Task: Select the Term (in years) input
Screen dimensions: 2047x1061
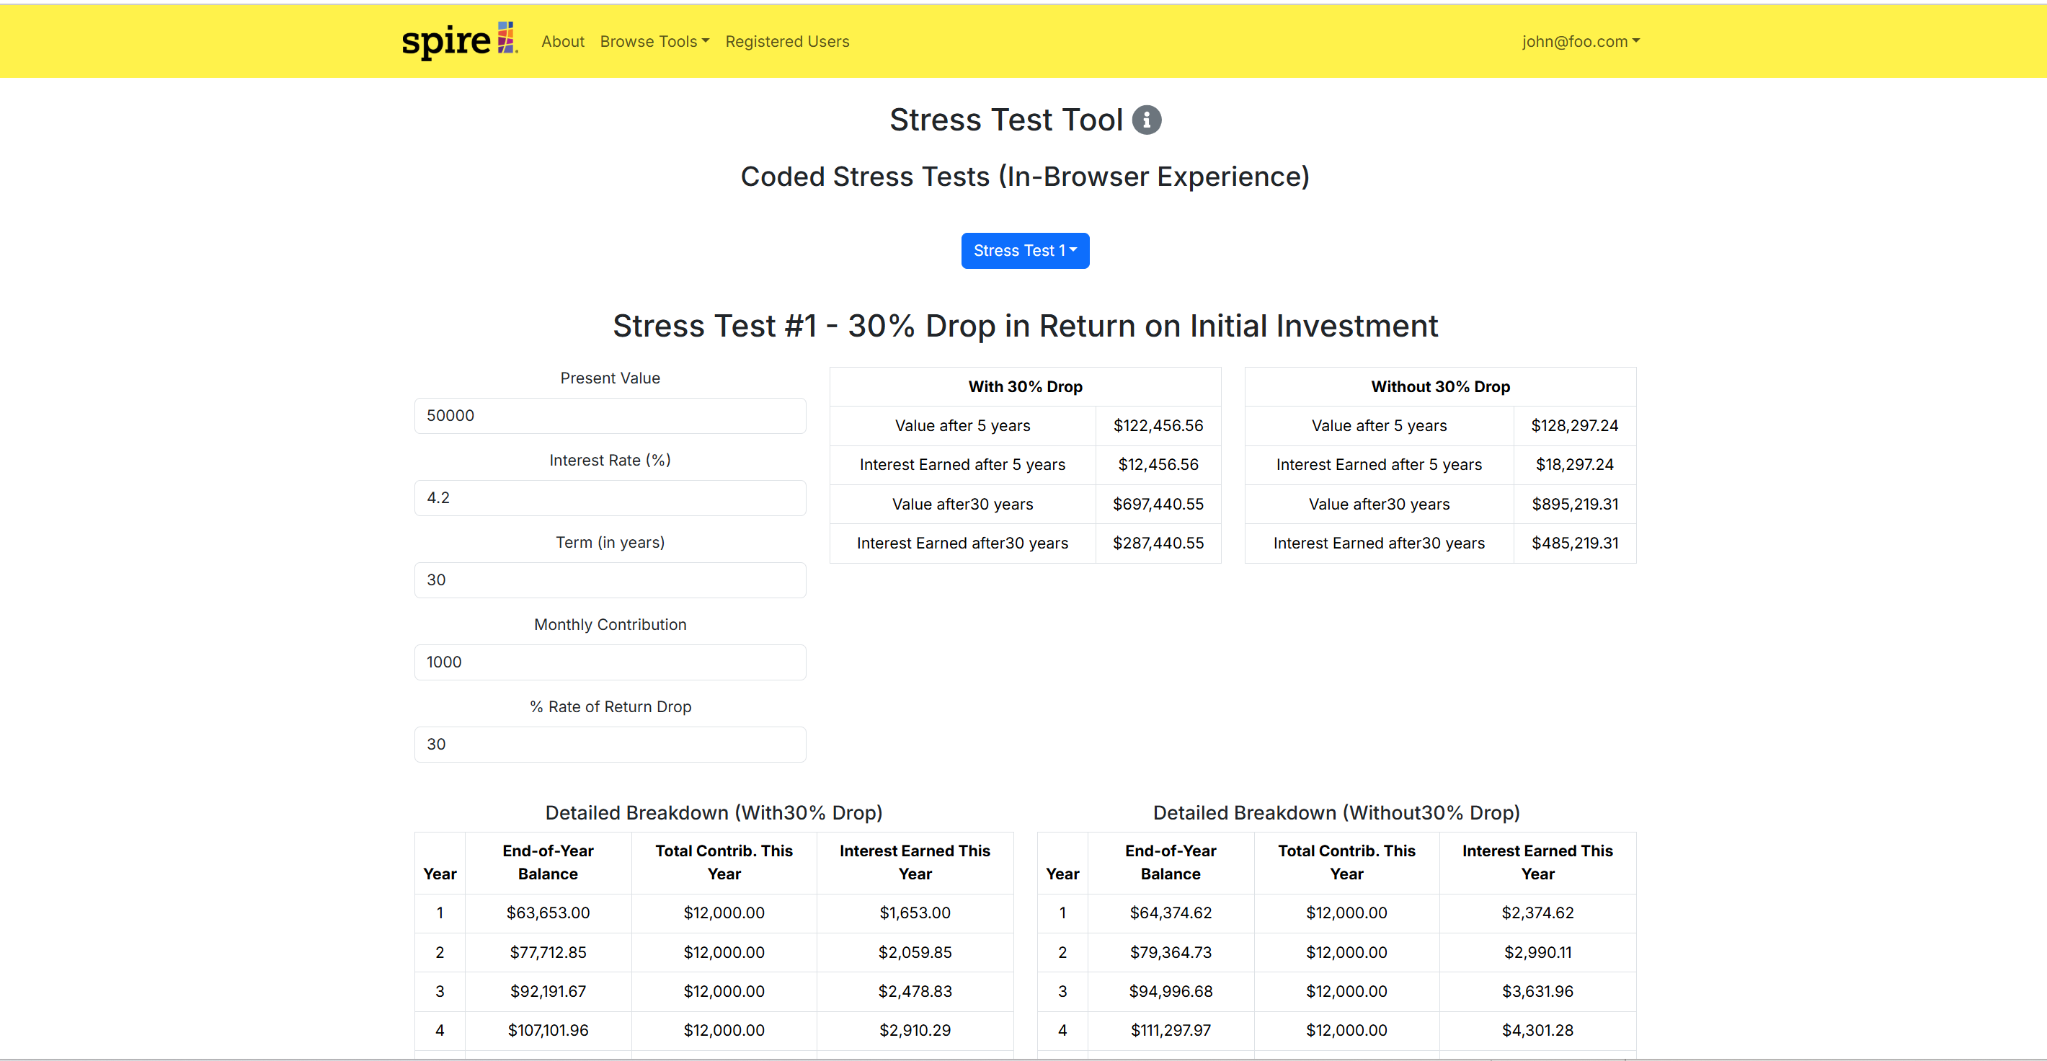Action: point(610,580)
